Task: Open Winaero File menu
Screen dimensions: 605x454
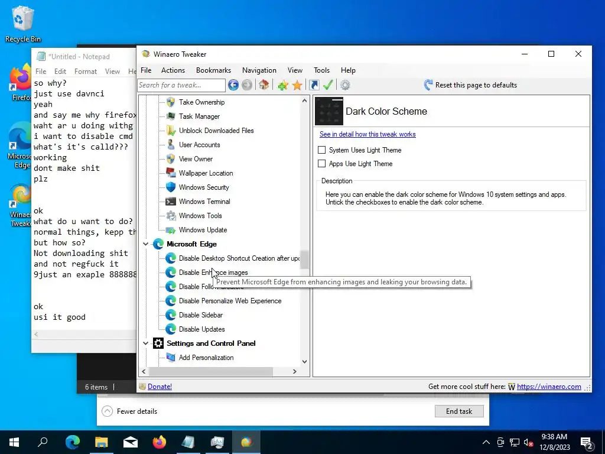Action: click(x=146, y=70)
